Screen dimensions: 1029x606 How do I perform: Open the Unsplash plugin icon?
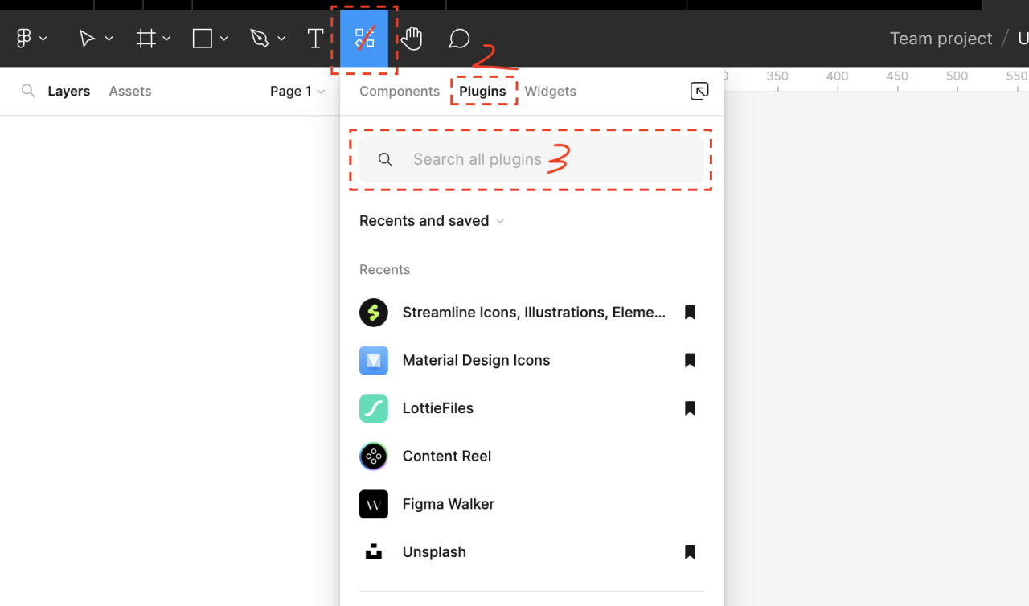[x=374, y=552]
